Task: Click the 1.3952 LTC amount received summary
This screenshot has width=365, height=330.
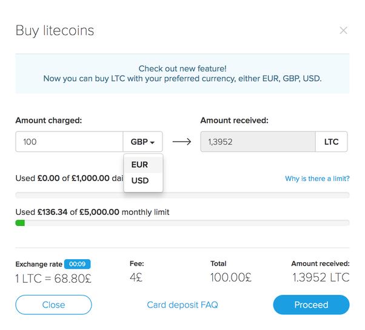Action: click(320, 278)
